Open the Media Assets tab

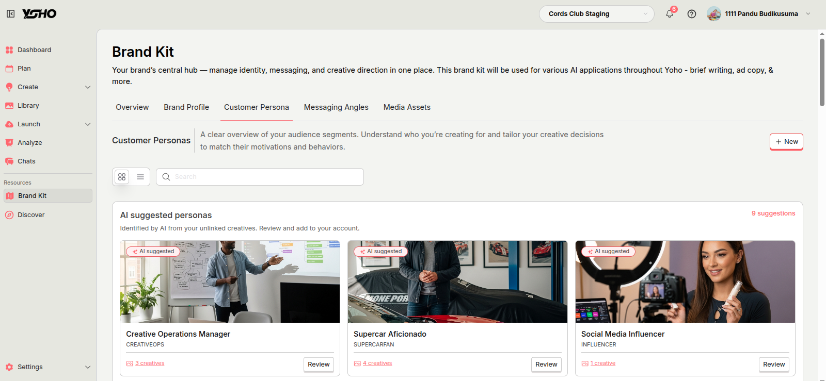[407, 107]
